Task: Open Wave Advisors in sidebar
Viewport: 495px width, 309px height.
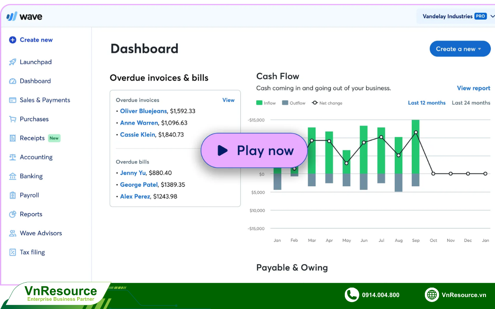Action: [x=40, y=233]
